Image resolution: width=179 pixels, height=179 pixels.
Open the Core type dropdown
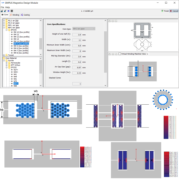click(84, 29)
